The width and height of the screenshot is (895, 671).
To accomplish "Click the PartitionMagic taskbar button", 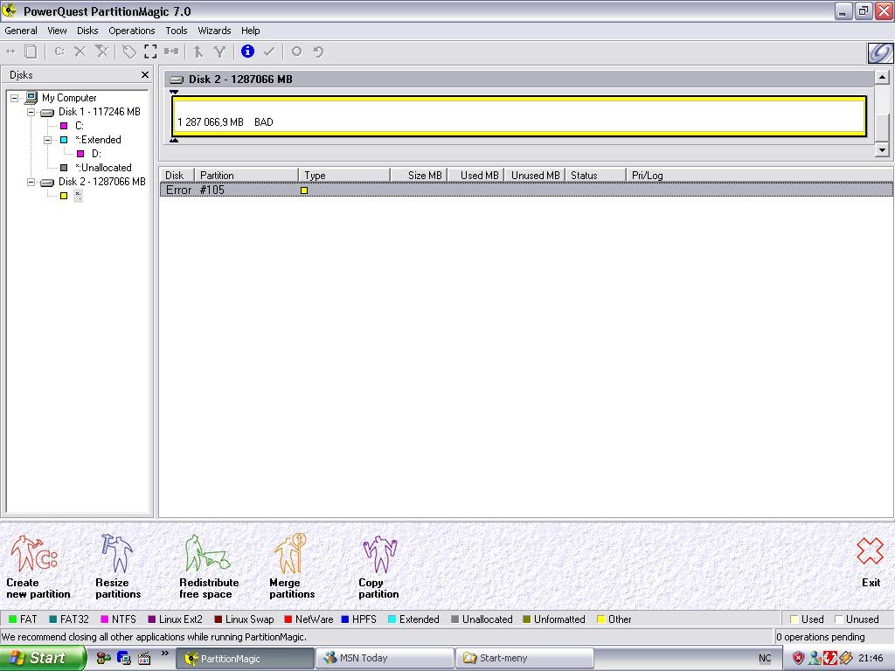I will click(245, 659).
